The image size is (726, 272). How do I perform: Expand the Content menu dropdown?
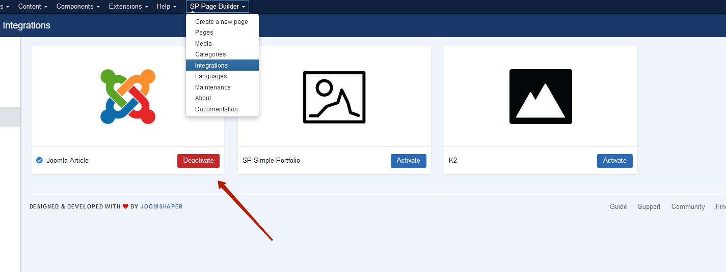tap(33, 7)
